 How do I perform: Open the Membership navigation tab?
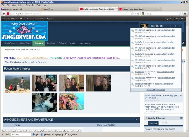[x=85, y=43]
